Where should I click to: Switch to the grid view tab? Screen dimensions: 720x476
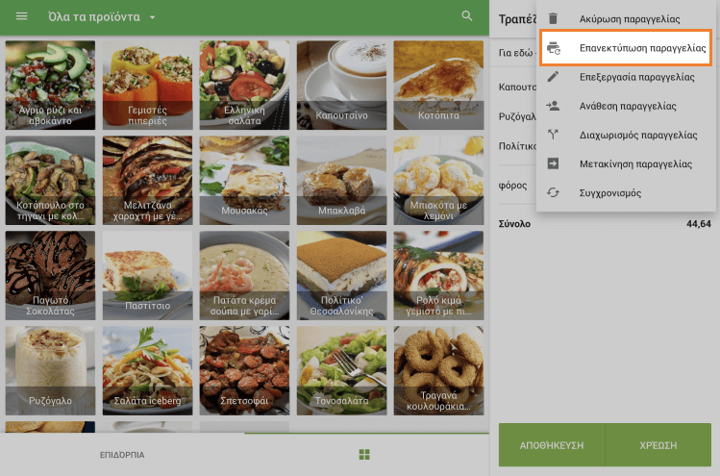(x=364, y=454)
